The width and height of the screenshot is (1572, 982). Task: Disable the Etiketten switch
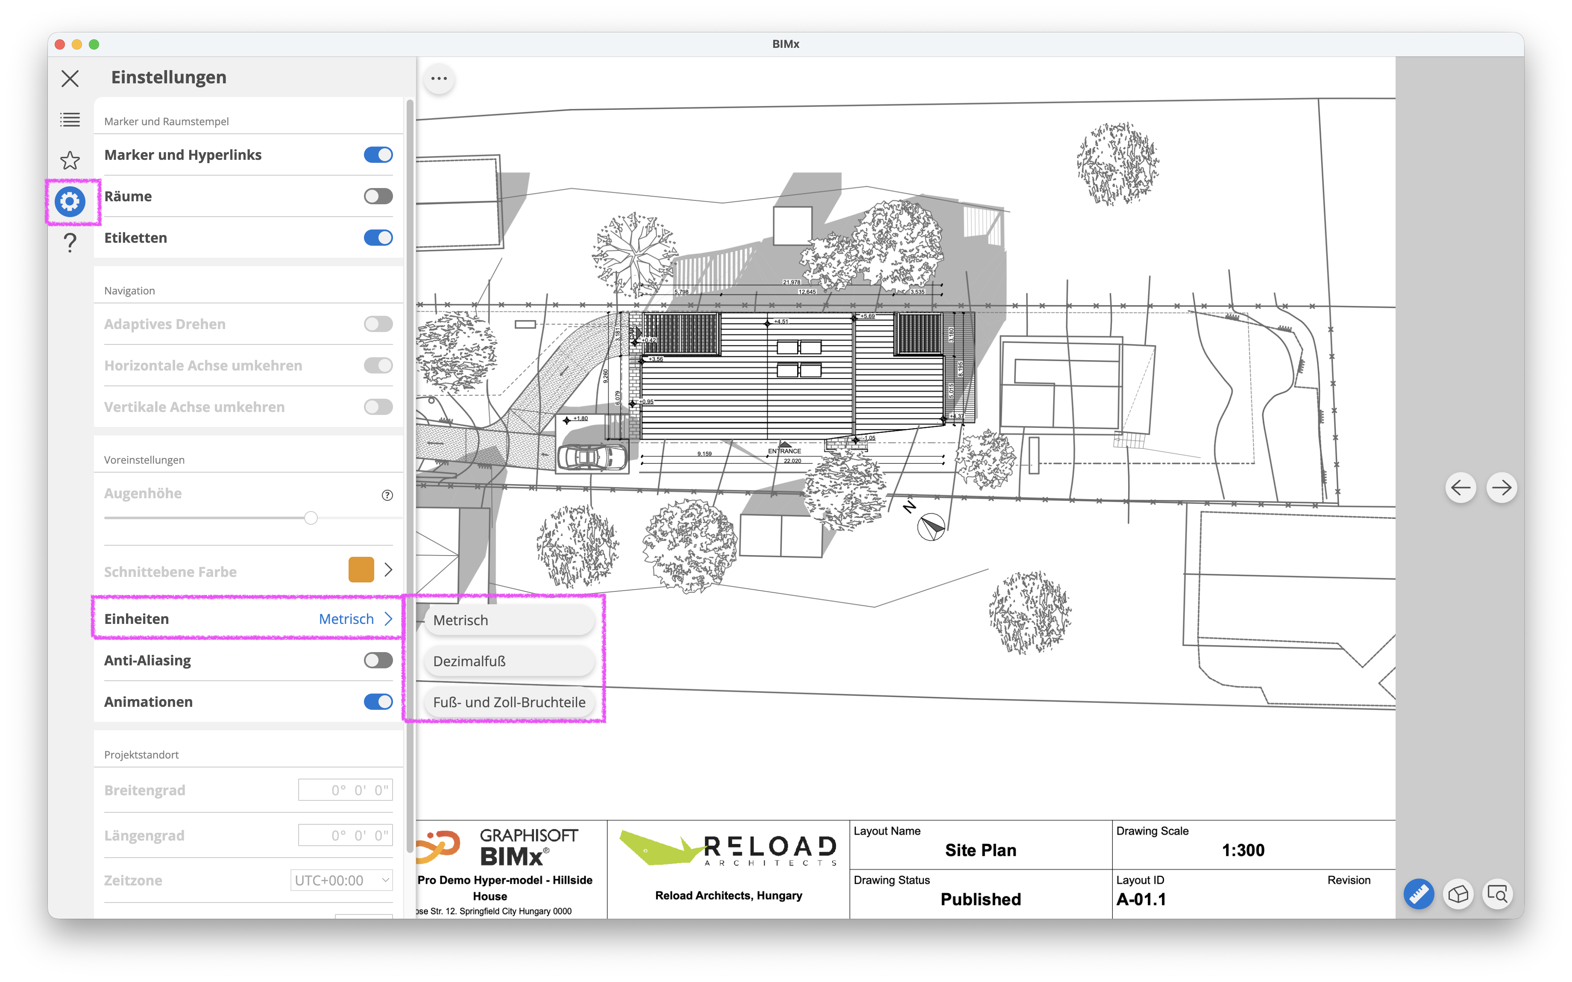[378, 238]
